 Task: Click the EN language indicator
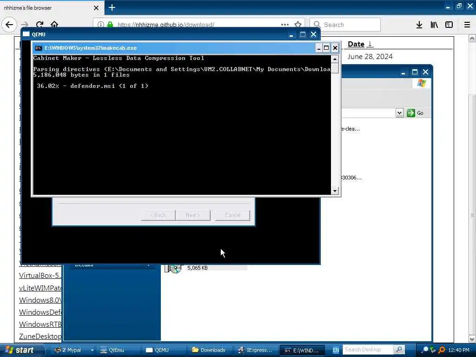336,350
